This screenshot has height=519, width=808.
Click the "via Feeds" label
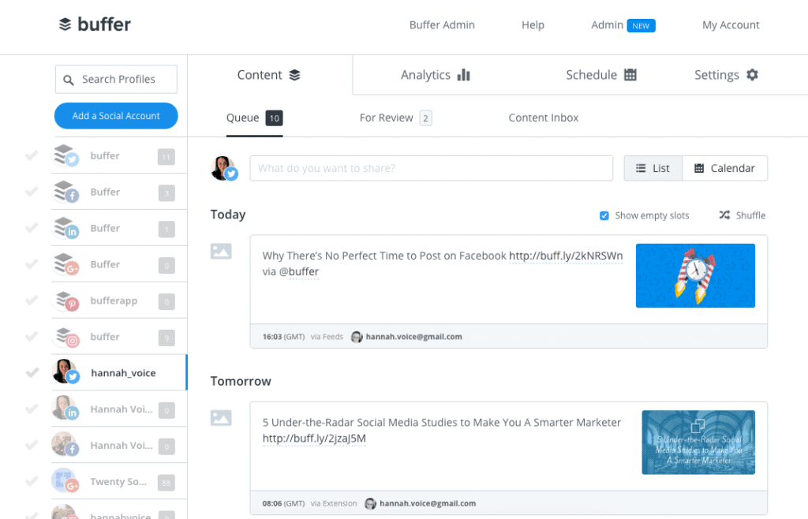pyautogui.click(x=327, y=337)
